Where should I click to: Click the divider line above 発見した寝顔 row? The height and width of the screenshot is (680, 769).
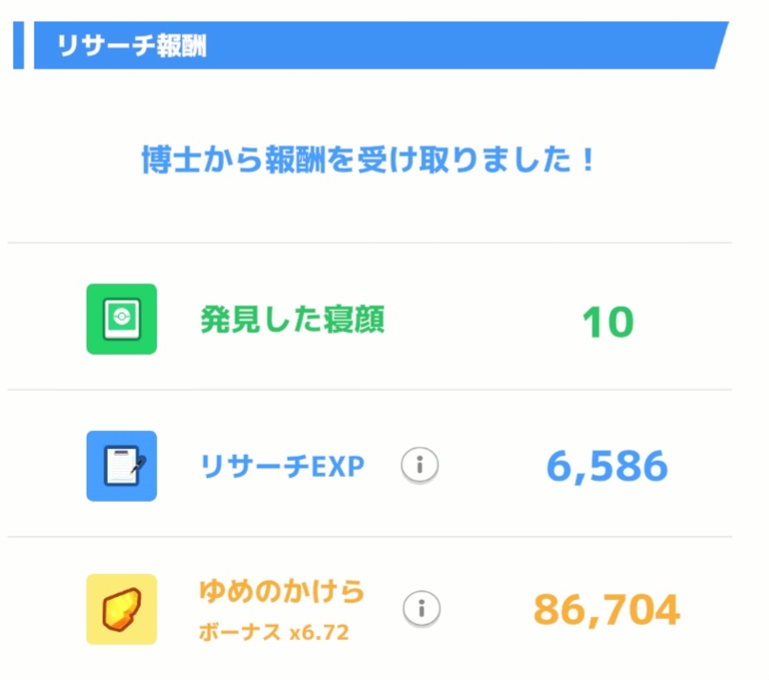(x=370, y=243)
